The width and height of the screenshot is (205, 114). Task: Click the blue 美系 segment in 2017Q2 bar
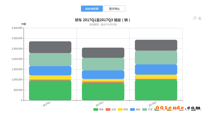(103, 75)
